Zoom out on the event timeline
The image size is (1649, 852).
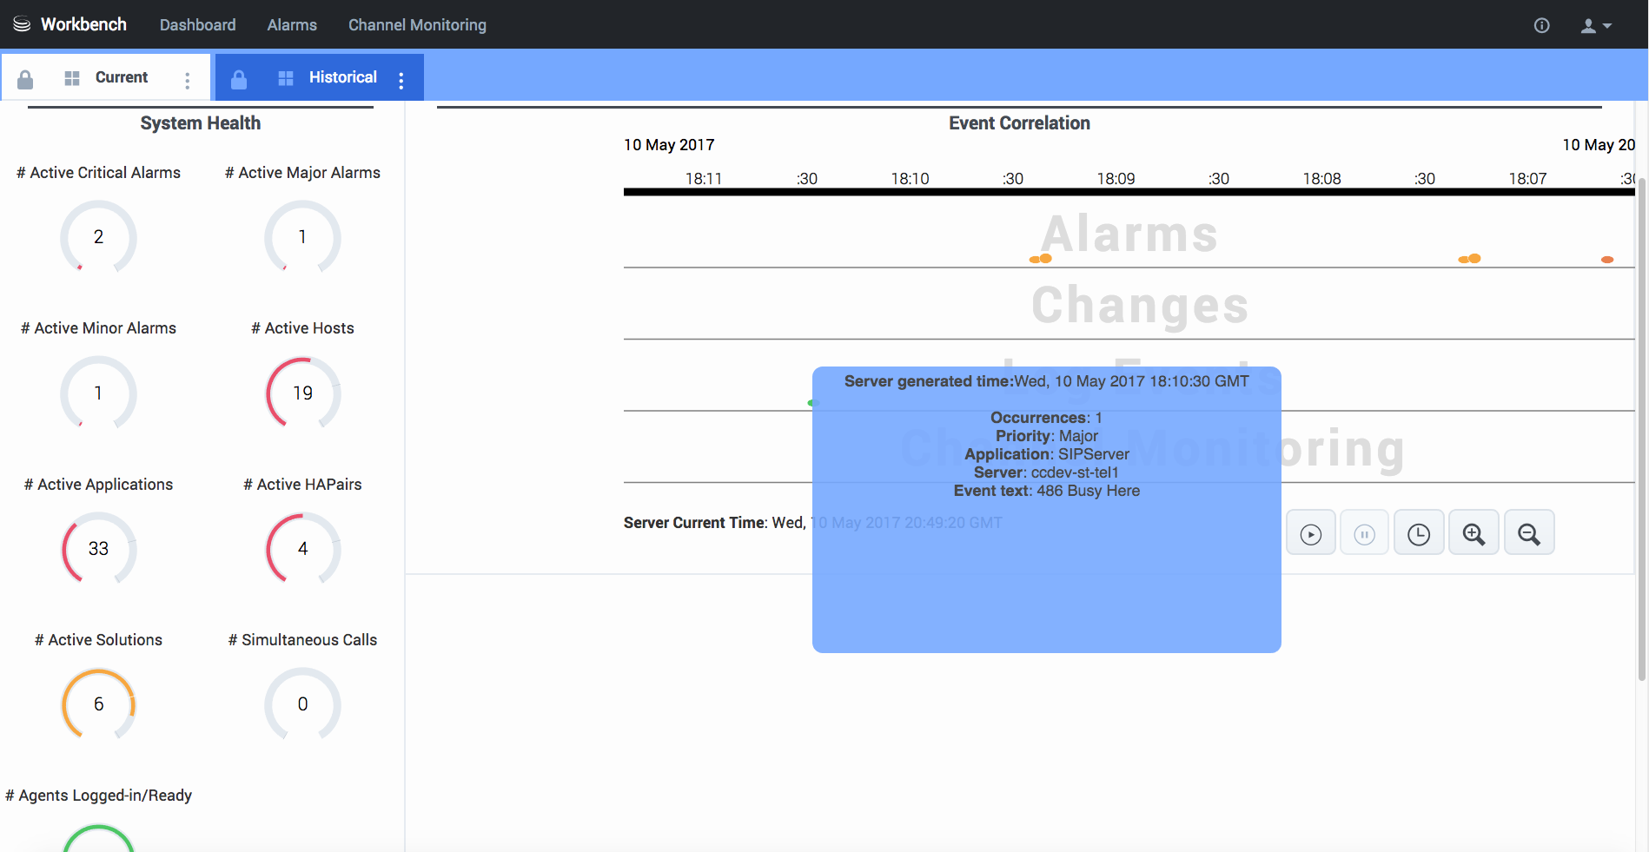pos(1528,534)
